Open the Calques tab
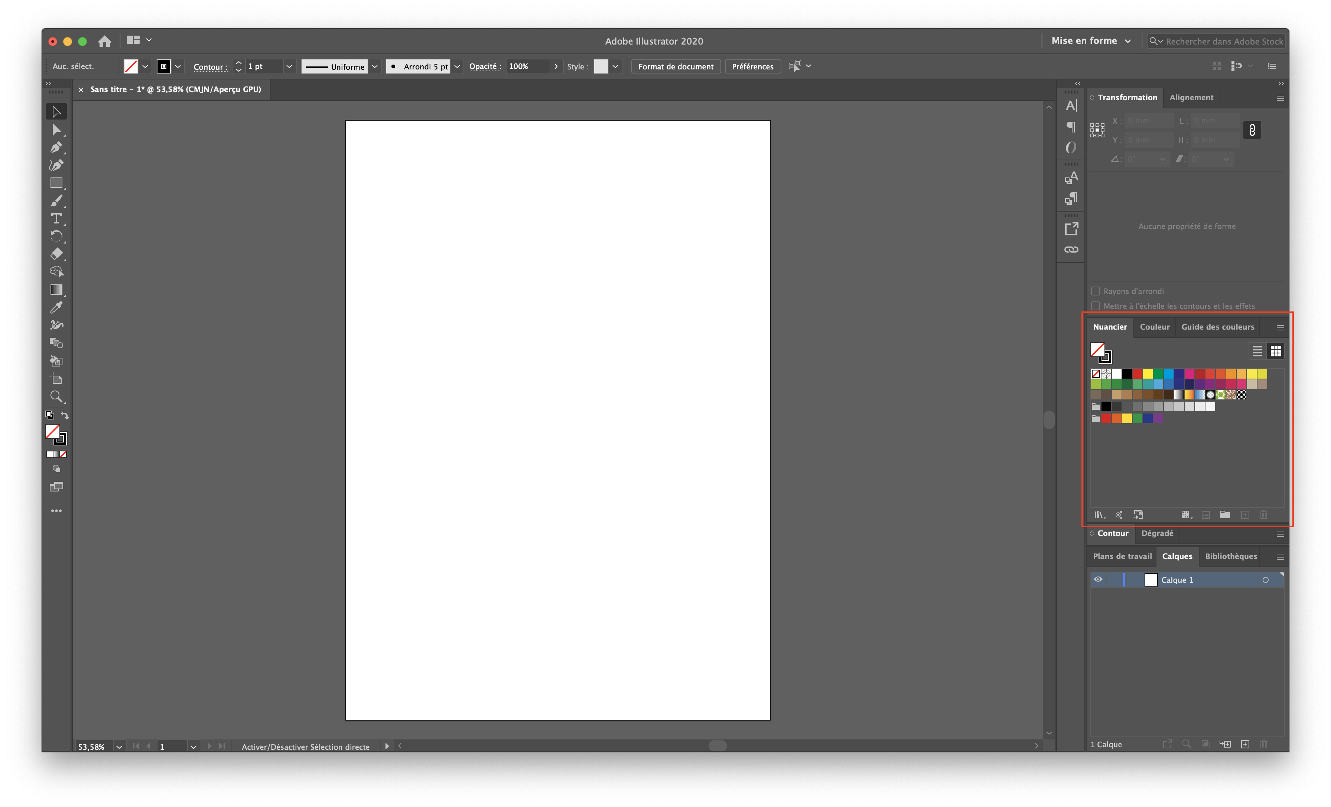 tap(1177, 556)
